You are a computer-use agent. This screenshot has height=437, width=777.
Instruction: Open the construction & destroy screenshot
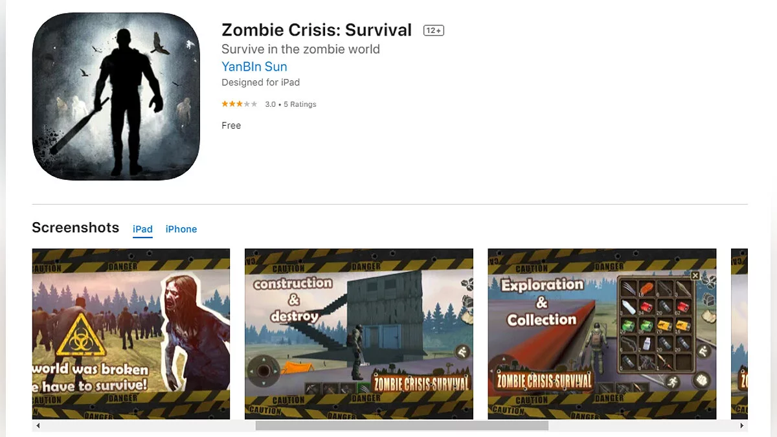pyautogui.click(x=359, y=333)
